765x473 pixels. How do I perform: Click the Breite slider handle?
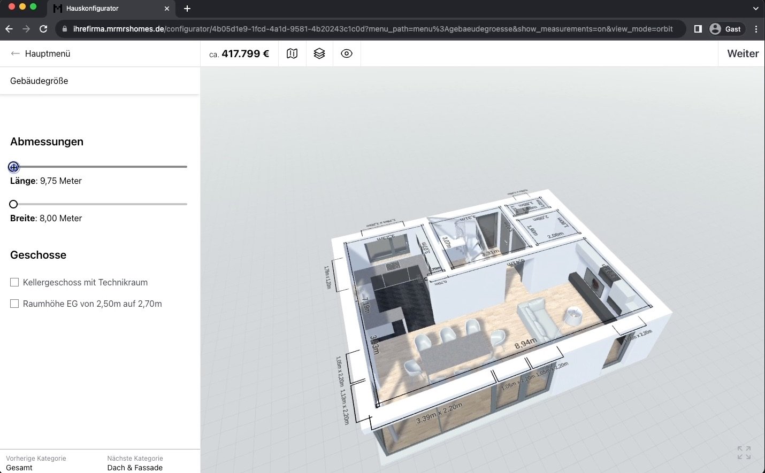point(13,204)
